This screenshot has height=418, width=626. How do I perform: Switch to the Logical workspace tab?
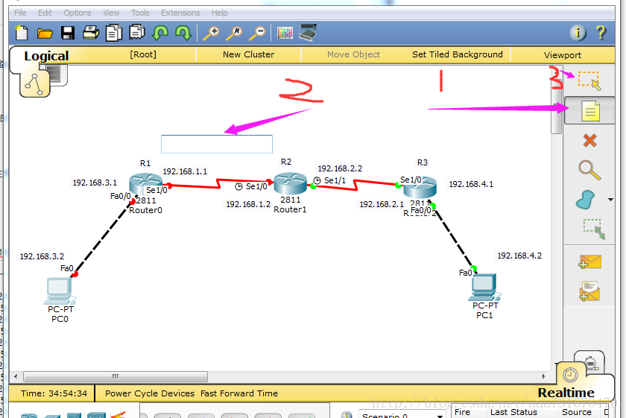click(46, 56)
